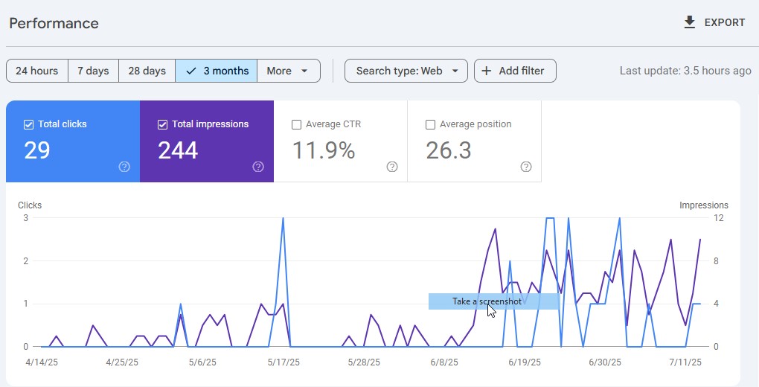This screenshot has height=387, width=759.
Task: Click the 6/8/25 date axis label
Action: point(444,362)
